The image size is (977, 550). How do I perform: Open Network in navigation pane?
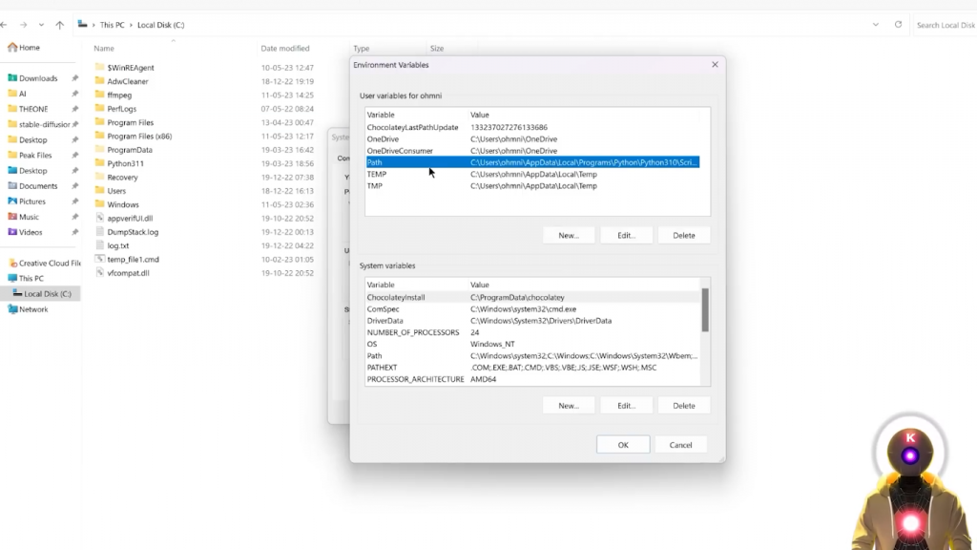(28, 309)
